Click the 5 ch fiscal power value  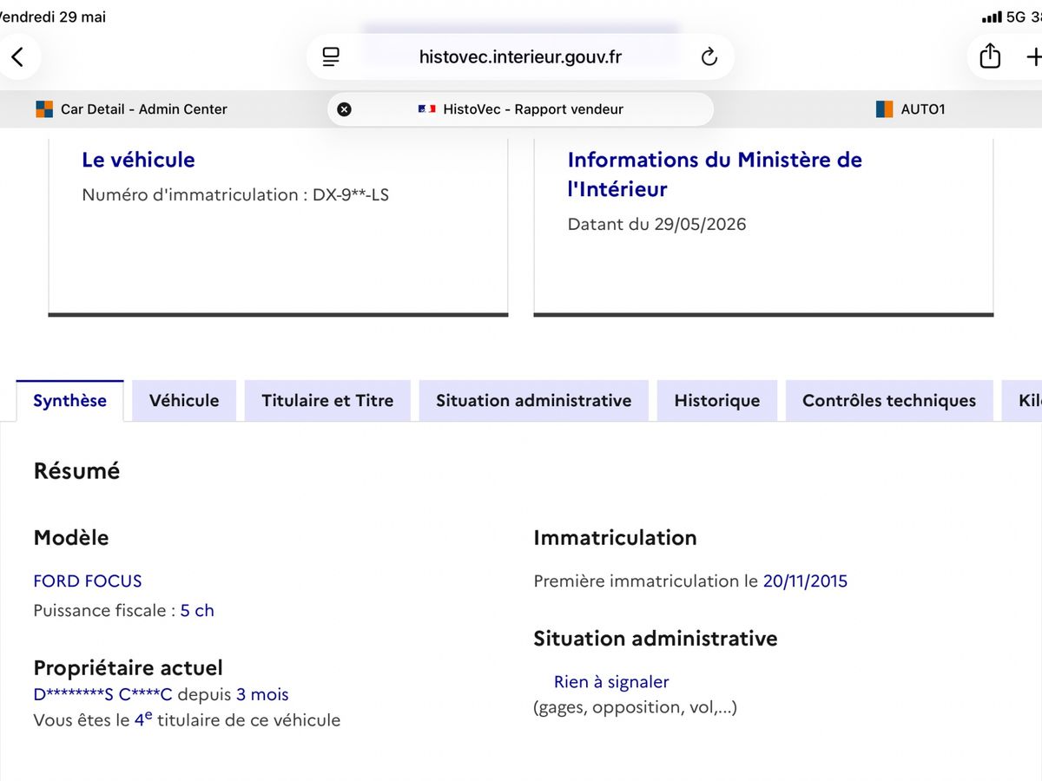pos(197,610)
